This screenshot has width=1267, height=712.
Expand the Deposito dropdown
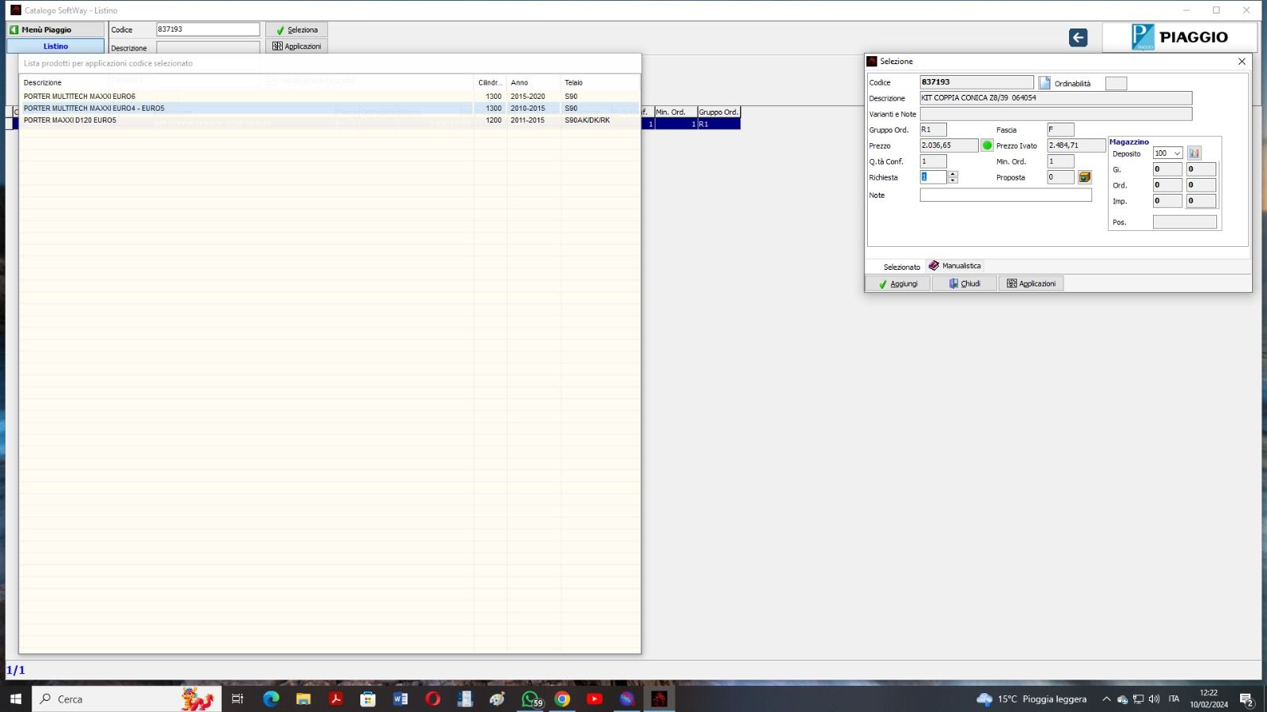(x=1177, y=153)
